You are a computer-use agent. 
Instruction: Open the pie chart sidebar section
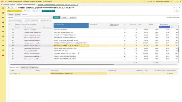point(3,18)
